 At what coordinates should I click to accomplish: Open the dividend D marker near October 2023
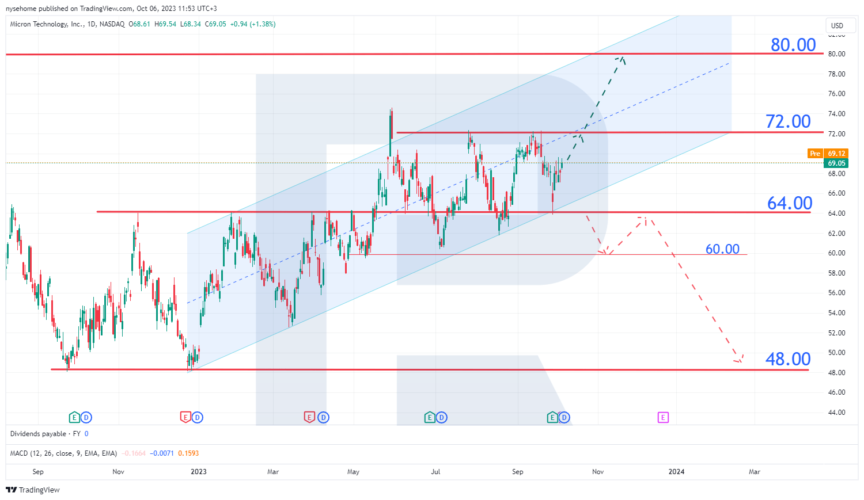[x=564, y=417]
